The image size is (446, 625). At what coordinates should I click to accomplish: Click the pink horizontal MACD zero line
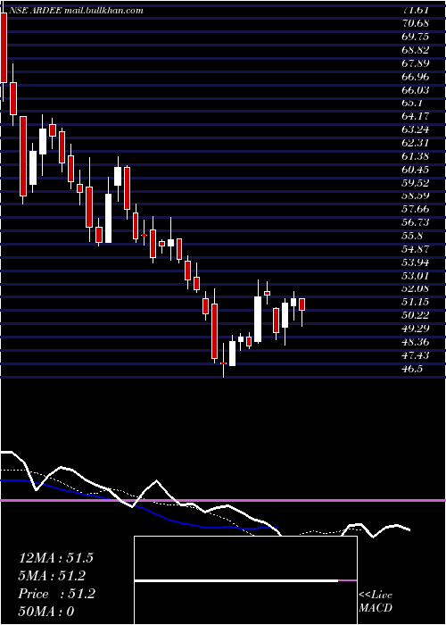[x=223, y=500]
